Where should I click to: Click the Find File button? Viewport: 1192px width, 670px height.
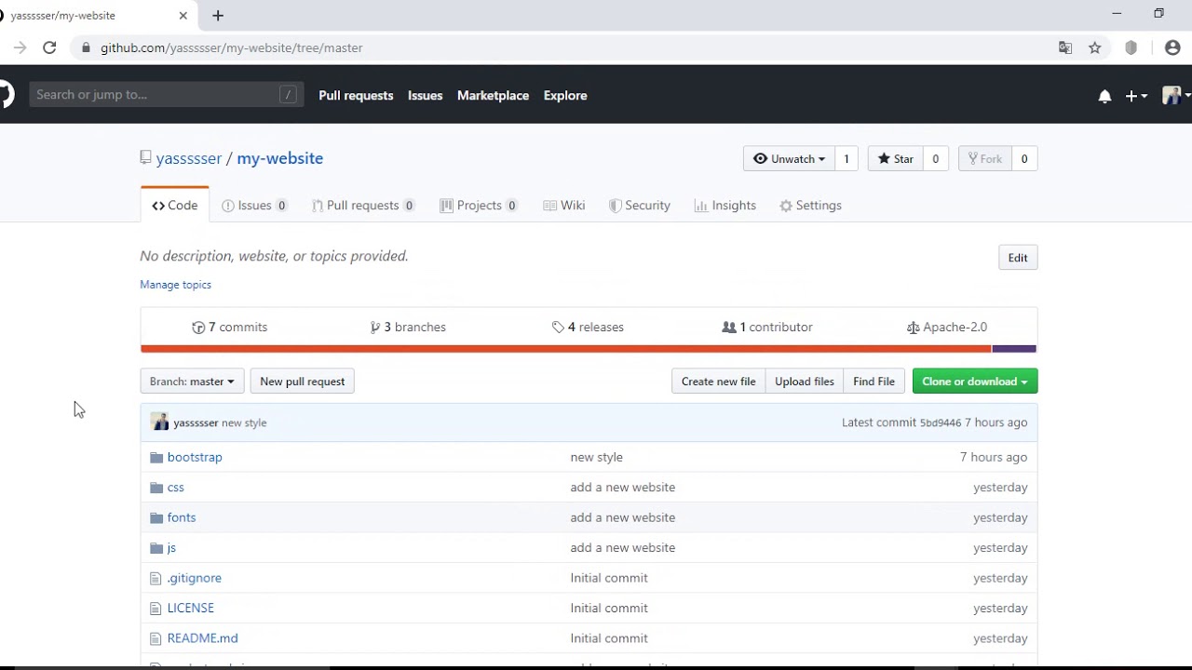click(x=874, y=382)
